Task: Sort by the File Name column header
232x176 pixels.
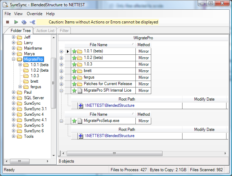Action: tap(99, 45)
